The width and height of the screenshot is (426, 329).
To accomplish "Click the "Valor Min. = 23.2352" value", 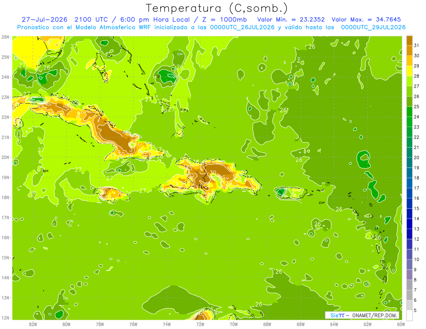I will [291, 20].
